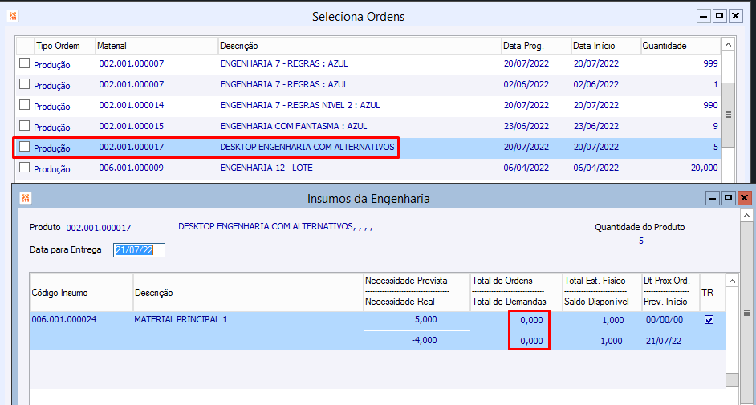Viewport: 756px width, 405px height.
Task: Select insumo row 006.001.000024
Action: pyautogui.click(x=64, y=320)
